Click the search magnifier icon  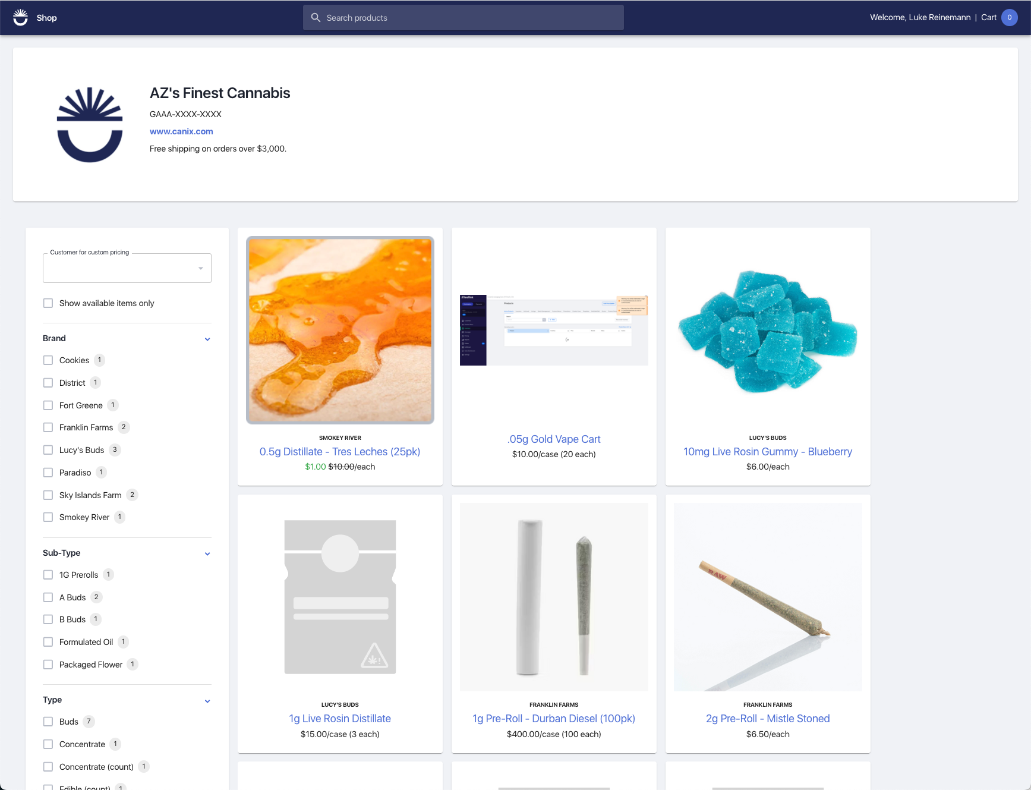[x=316, y=18]
